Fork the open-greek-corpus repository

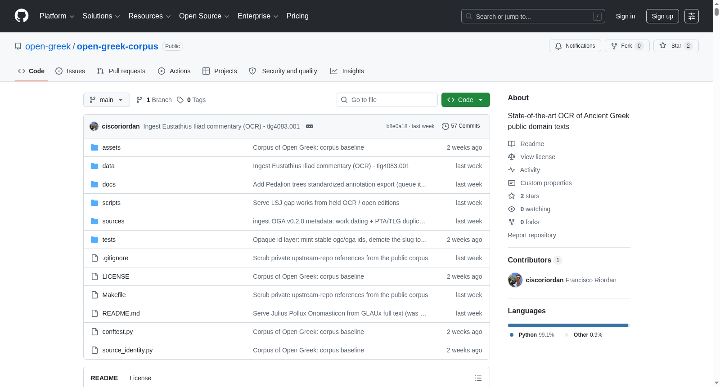627,46
